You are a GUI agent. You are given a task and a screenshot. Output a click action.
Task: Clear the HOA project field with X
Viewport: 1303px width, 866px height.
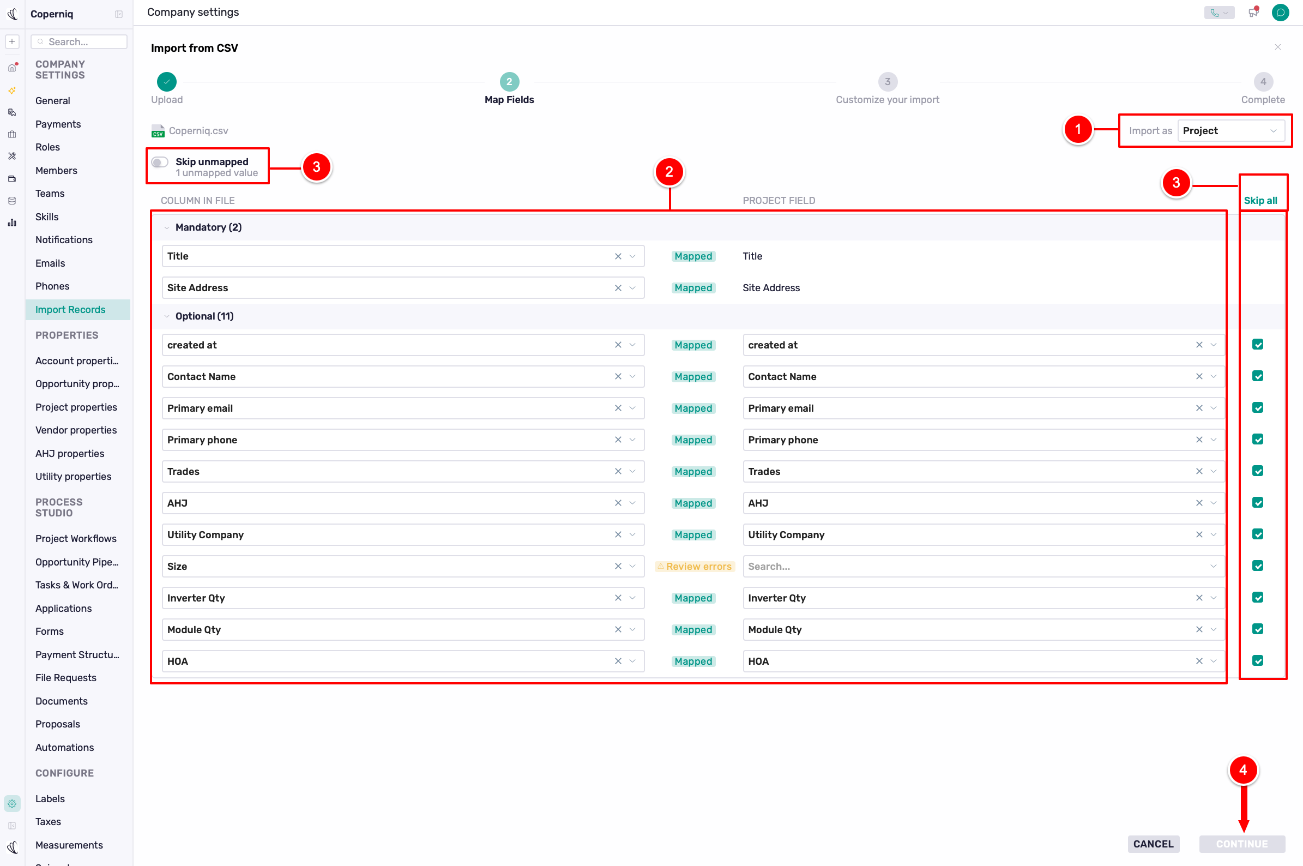click(1199, 661)
